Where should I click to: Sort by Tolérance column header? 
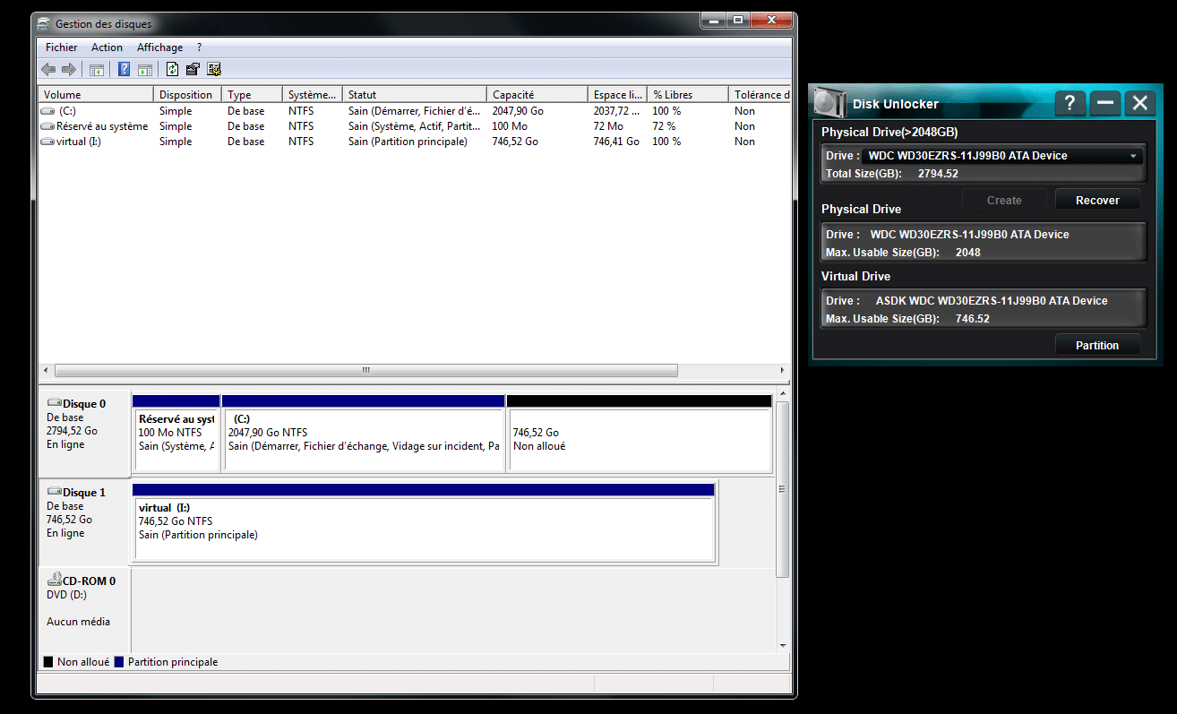[760, 94]
